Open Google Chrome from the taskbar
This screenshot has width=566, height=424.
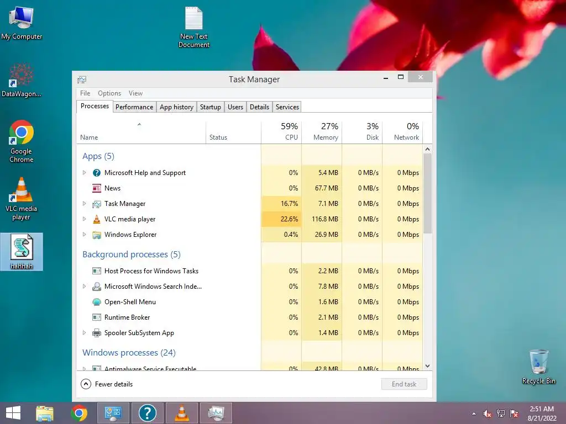click(x=79, y=413)
